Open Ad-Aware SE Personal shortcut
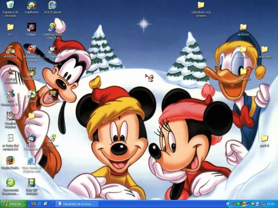Viewport: 278px width, 208px height. [x=32, y=53]
